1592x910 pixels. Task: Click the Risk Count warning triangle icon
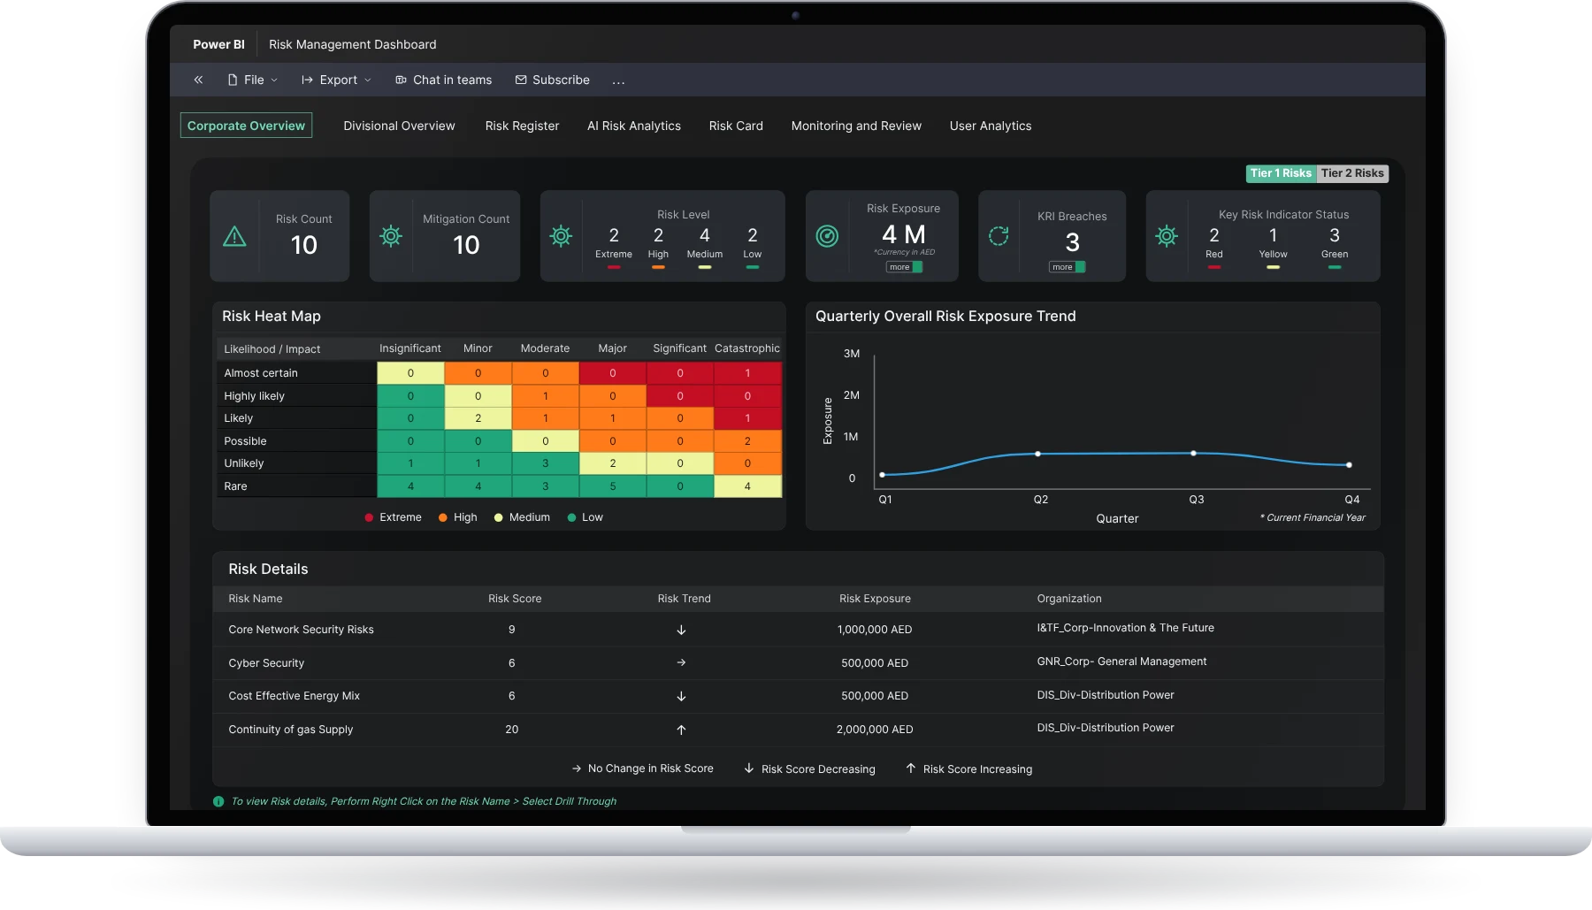(x=234, y=236)
